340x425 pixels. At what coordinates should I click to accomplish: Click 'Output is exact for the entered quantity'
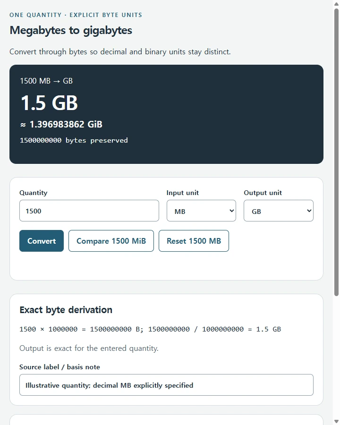(89, 348)
